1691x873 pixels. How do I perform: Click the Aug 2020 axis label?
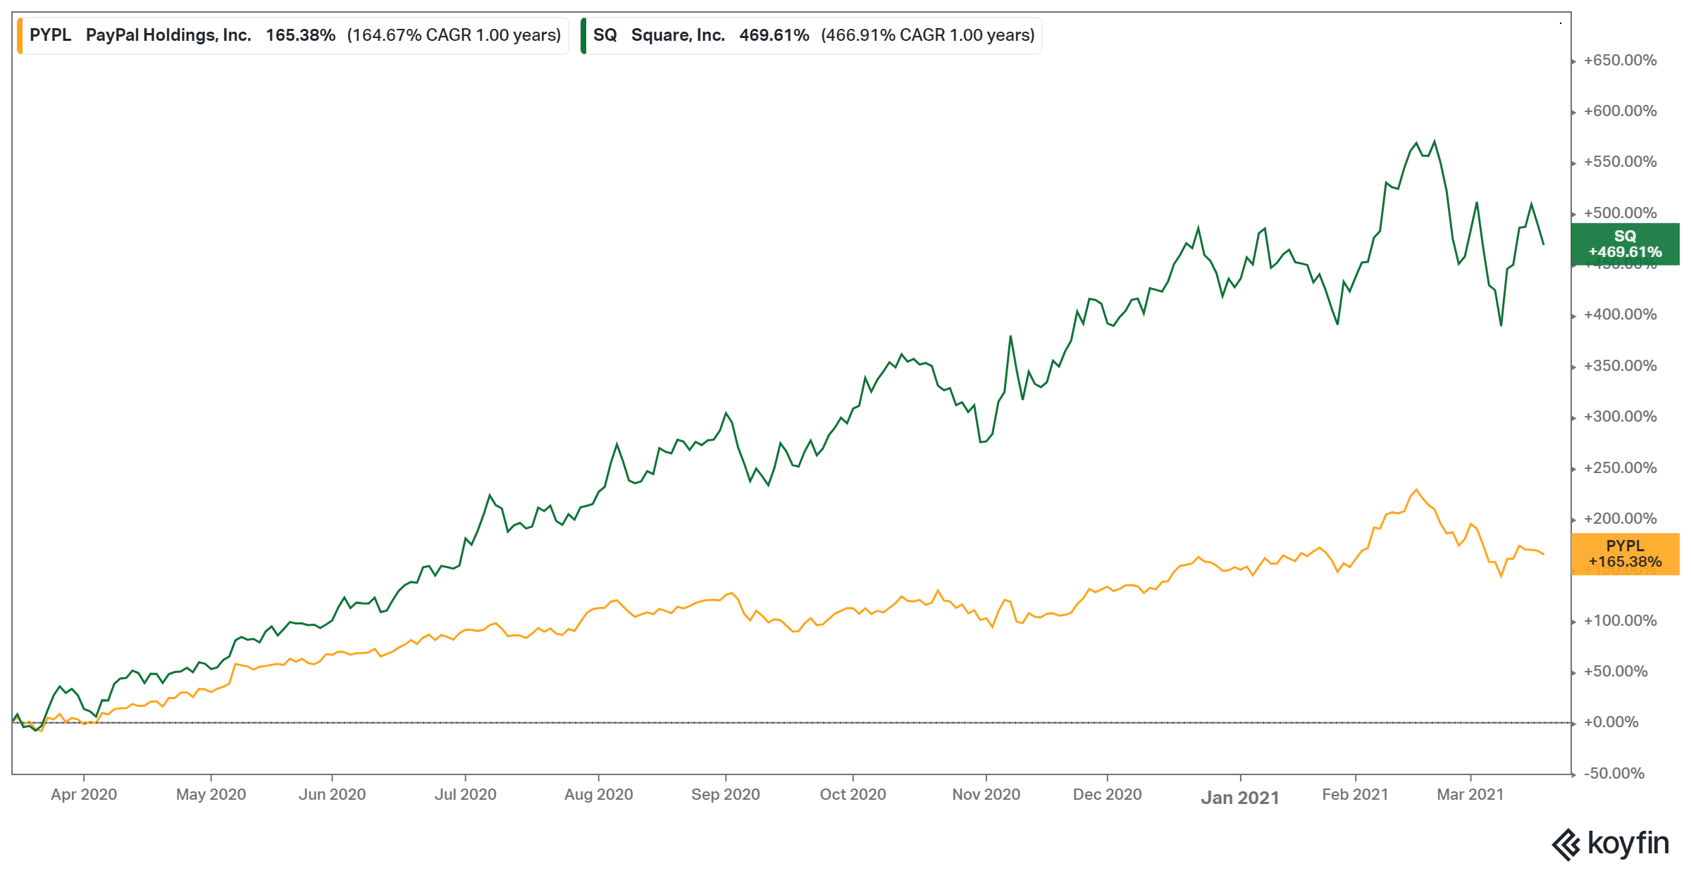pos(598,794)
